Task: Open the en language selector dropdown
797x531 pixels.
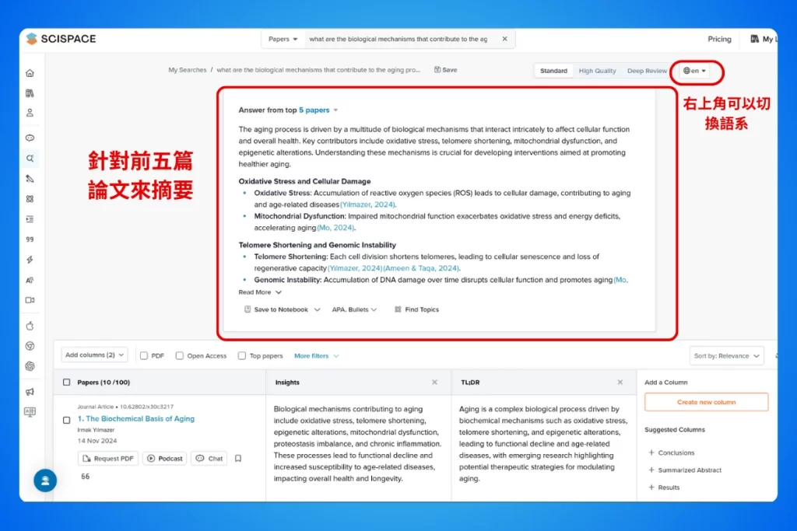Action: coord(694,71)
